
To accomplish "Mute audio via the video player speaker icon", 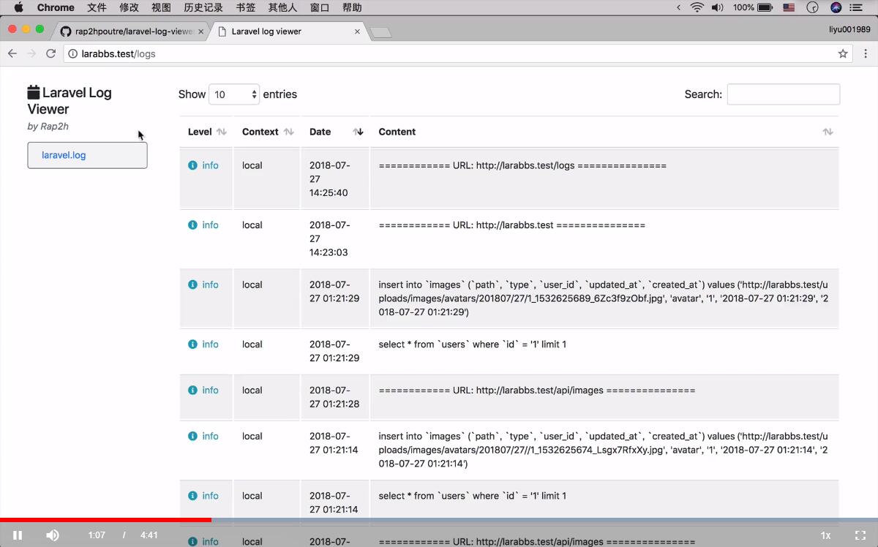I will click(x=52, y=535).
